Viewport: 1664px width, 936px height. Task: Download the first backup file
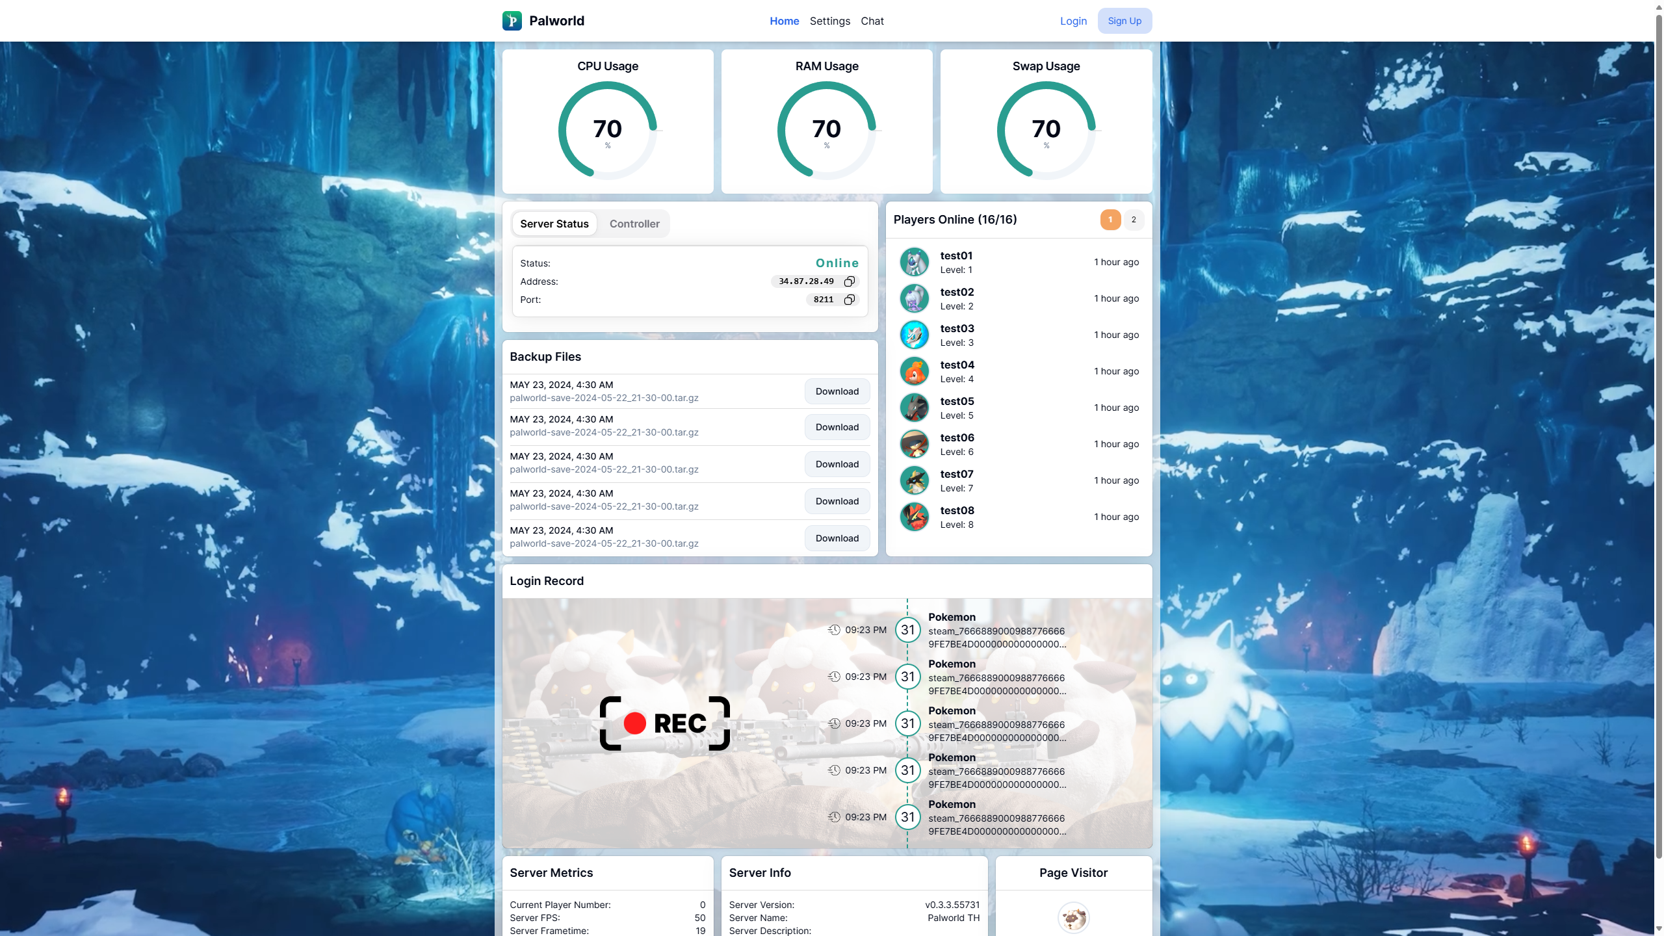click(x=837, y=391)
